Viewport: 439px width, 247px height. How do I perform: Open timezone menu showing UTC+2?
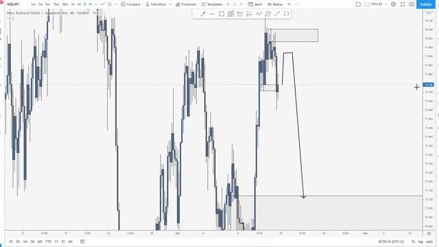(391, 242)
